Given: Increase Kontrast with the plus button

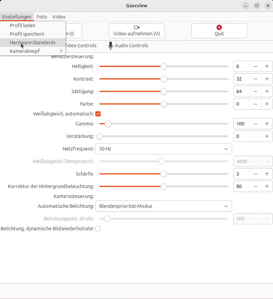Looking at the screenshot, I should coord(267,79).
